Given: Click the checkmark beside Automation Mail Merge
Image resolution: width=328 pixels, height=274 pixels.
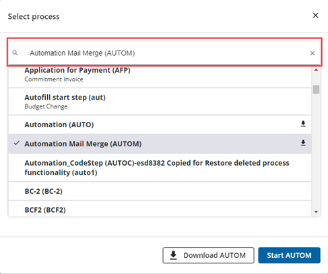Looking at the screenshot, I should (x=17, y=143).
